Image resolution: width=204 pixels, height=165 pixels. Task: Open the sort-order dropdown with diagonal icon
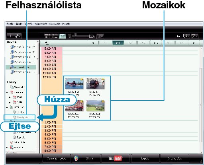(x=194, y=36)
